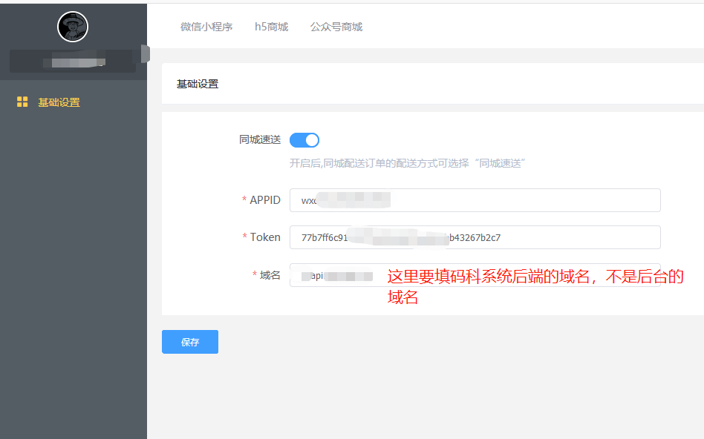
Task: Click into the Token input field
Action: pyautogui.click(x=475, y=237)
